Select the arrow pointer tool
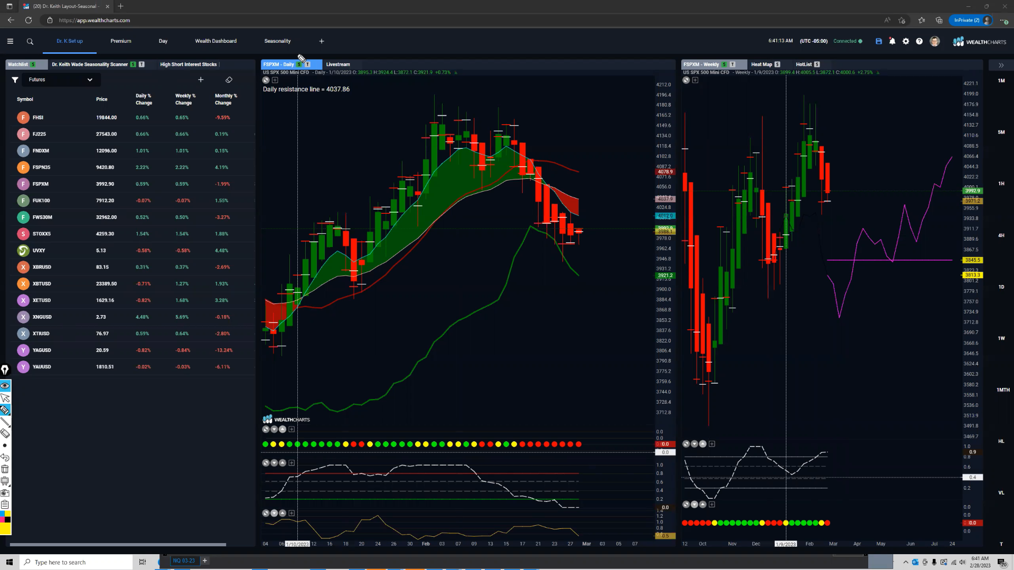The width and height of the screenshot is (1014, 570). (x=5, y=398)
